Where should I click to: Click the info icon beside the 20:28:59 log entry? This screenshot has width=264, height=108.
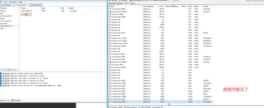pos(1,76)
